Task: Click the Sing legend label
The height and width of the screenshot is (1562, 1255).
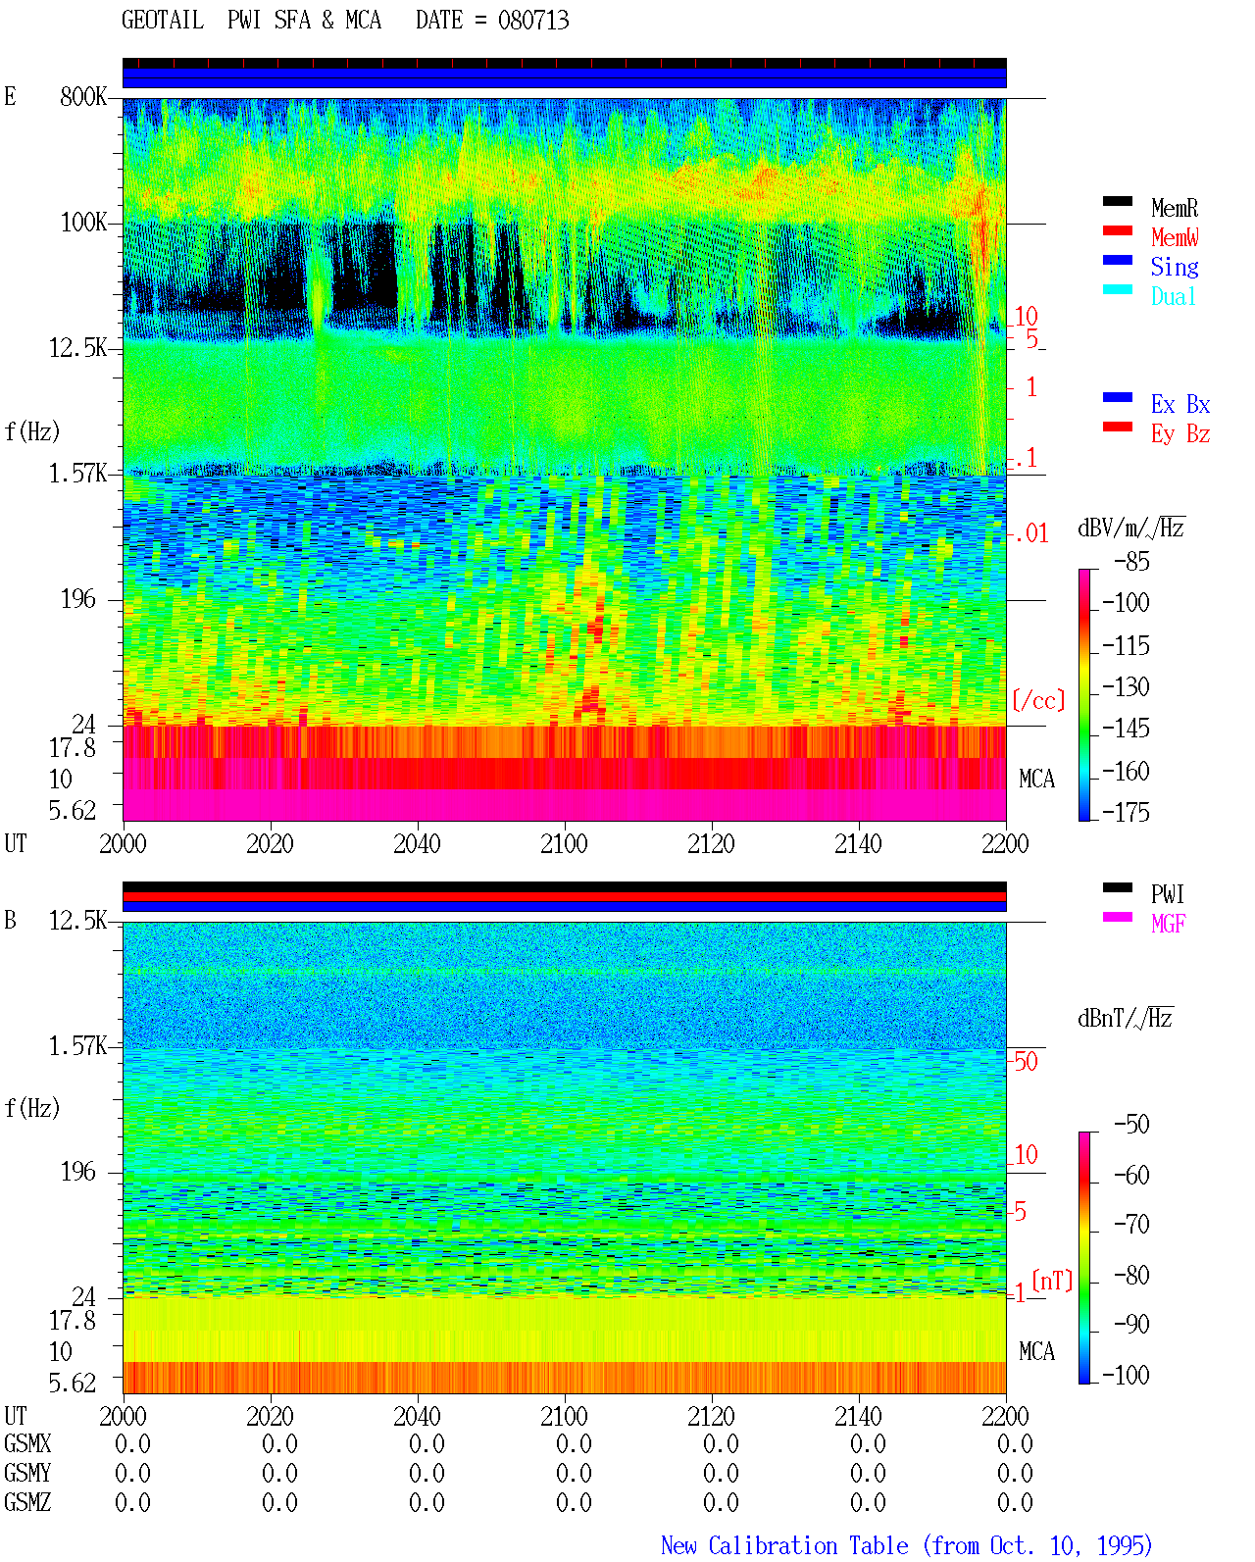Action: [x=1175, y=267]
